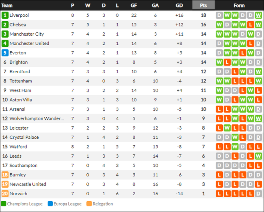This screenshot has width=264, height=212.
Task: Click Everton's blue position 5 badge
Action: click(x=5, y=53)
